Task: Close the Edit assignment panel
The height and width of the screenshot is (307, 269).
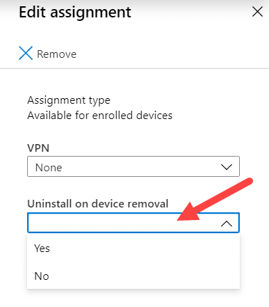Action: tap(257, 12)
